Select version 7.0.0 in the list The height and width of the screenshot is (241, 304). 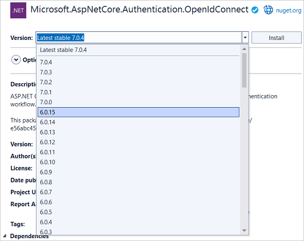(x=139, y=102)
